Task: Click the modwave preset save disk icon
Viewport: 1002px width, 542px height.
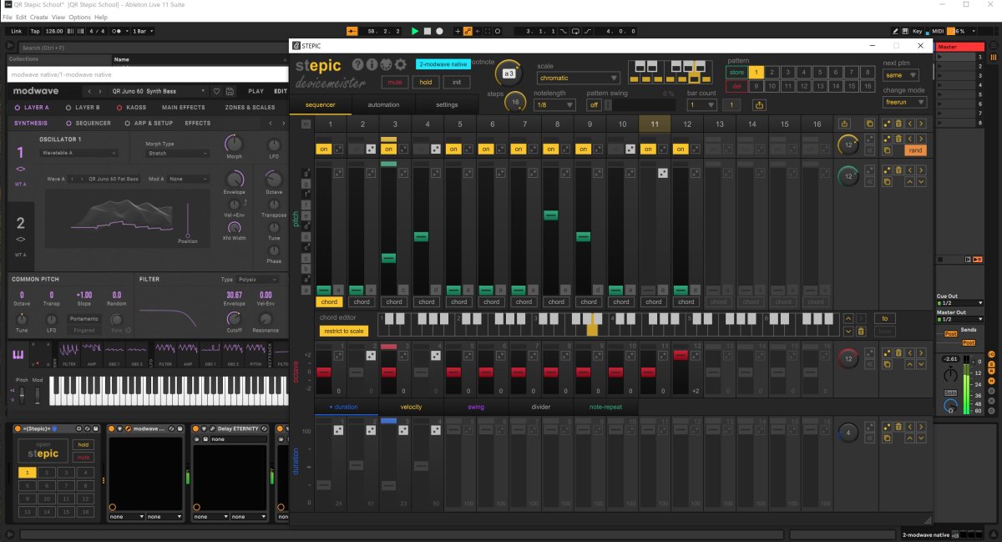Action: coord(230,91)
